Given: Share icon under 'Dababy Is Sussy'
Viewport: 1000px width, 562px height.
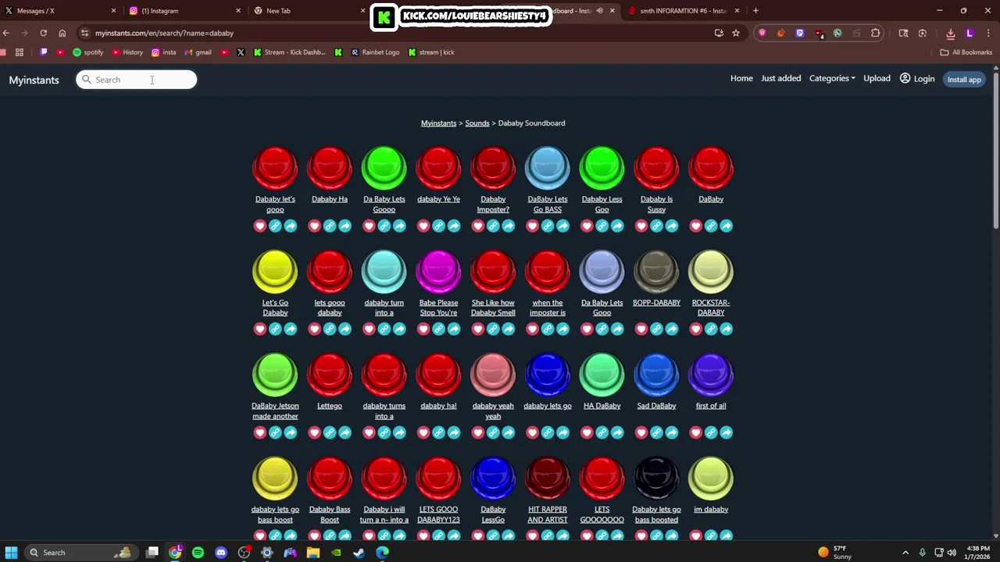Looking at the screenshot, I should (672, 226).
